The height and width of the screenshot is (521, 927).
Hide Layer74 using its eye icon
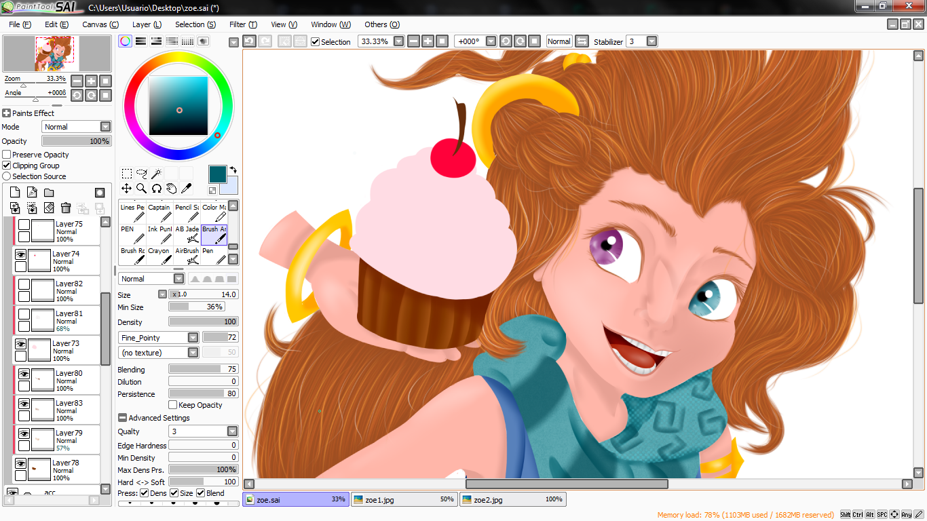[x=21, y=254]
